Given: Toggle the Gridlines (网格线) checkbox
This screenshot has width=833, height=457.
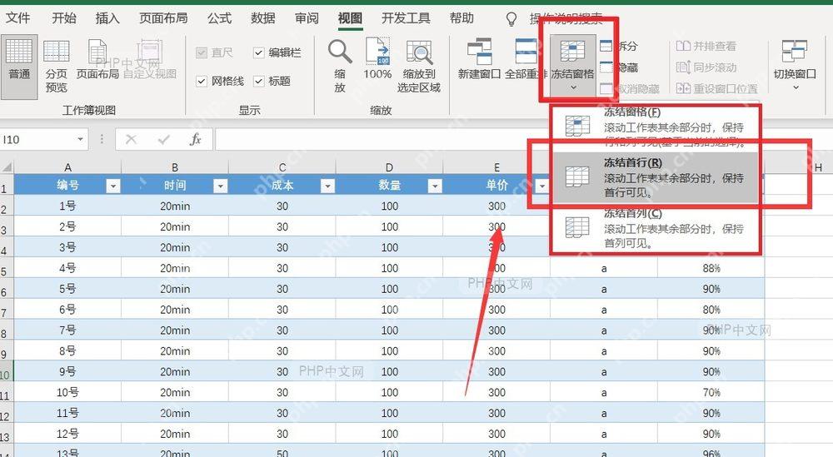Looking at the screenshot, I should click(x=202, y=82).
